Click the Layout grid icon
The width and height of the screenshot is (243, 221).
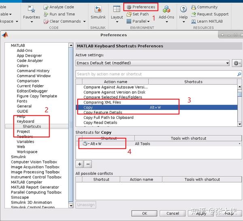click(x=117, y=9)
